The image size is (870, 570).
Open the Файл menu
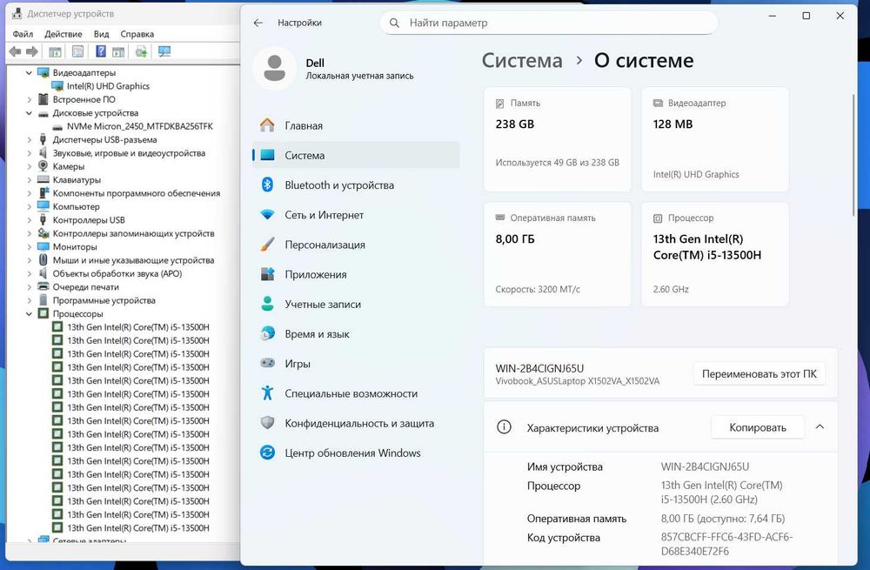(x=23, y=34)
